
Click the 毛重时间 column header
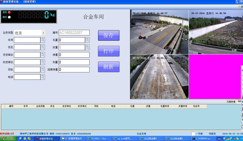pos(165,106)
